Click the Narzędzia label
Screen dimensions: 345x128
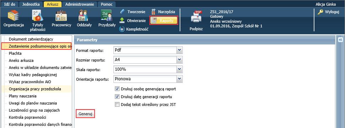click(167, 12)
